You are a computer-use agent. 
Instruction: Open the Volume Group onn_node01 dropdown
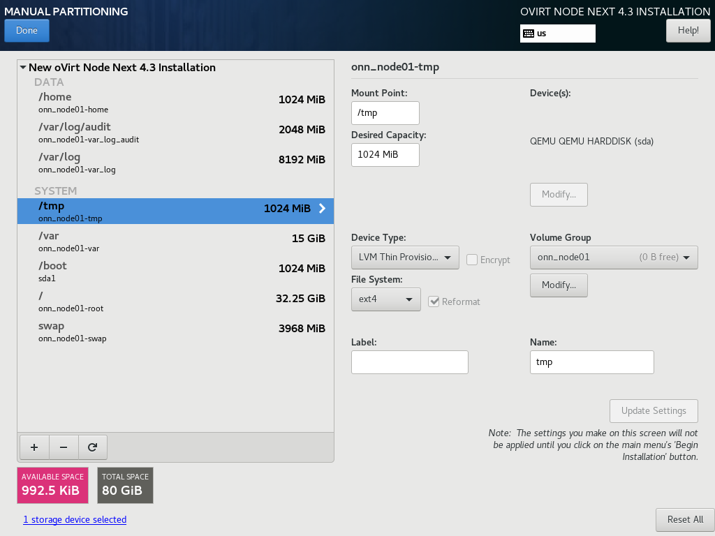pyautogui.click(x=614, y=258)
